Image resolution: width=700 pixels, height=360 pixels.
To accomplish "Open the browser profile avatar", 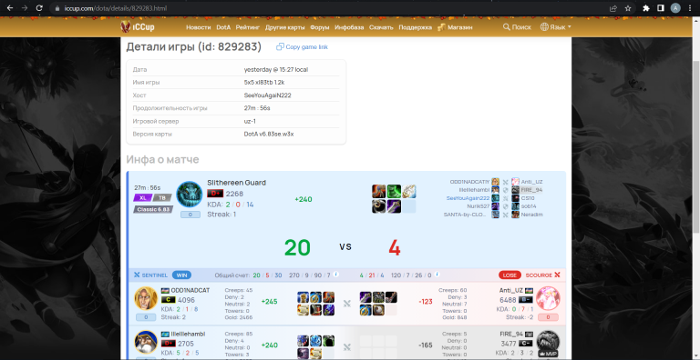I will (675, 8).
